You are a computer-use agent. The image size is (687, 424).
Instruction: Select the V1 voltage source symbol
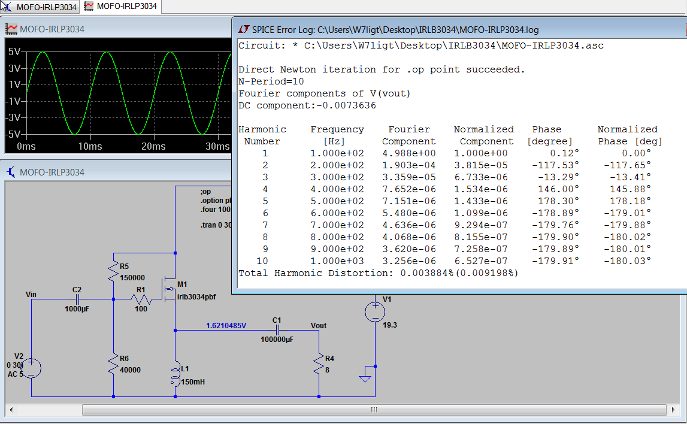375,312
